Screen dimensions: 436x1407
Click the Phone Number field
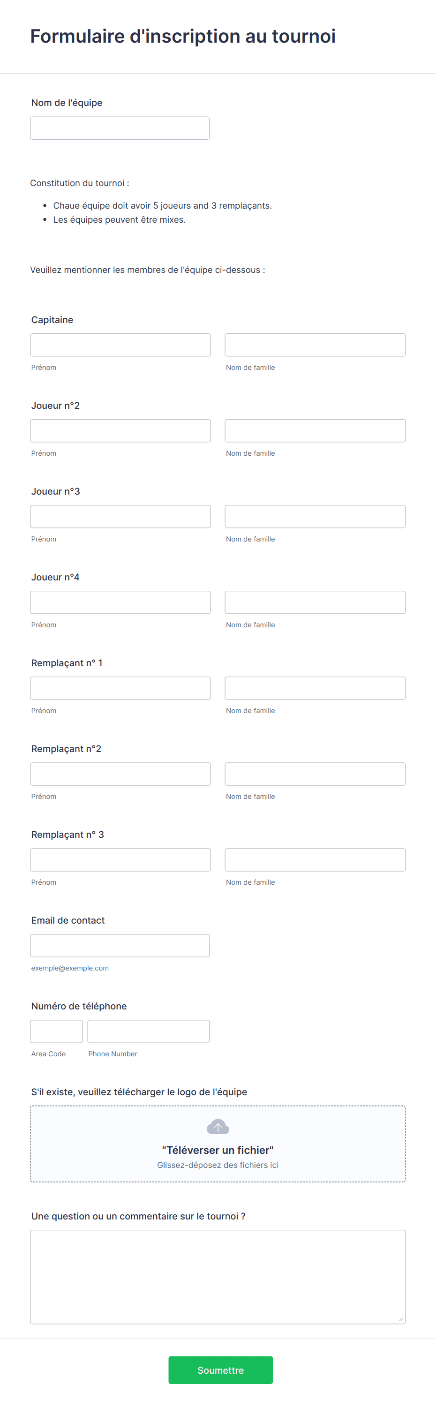[x=148, y=1031]
